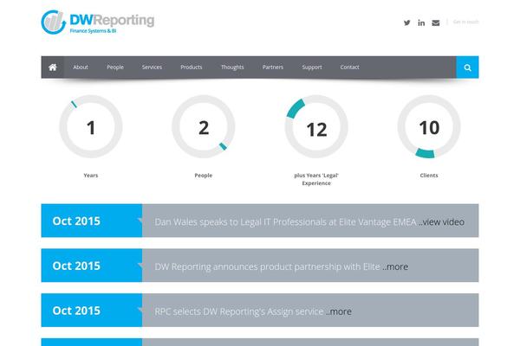This screenshot has width=520, height=346.
Task: Click the Oct 2015 label on partnership row
Action: pyautogui.click(x=76, y=266)
